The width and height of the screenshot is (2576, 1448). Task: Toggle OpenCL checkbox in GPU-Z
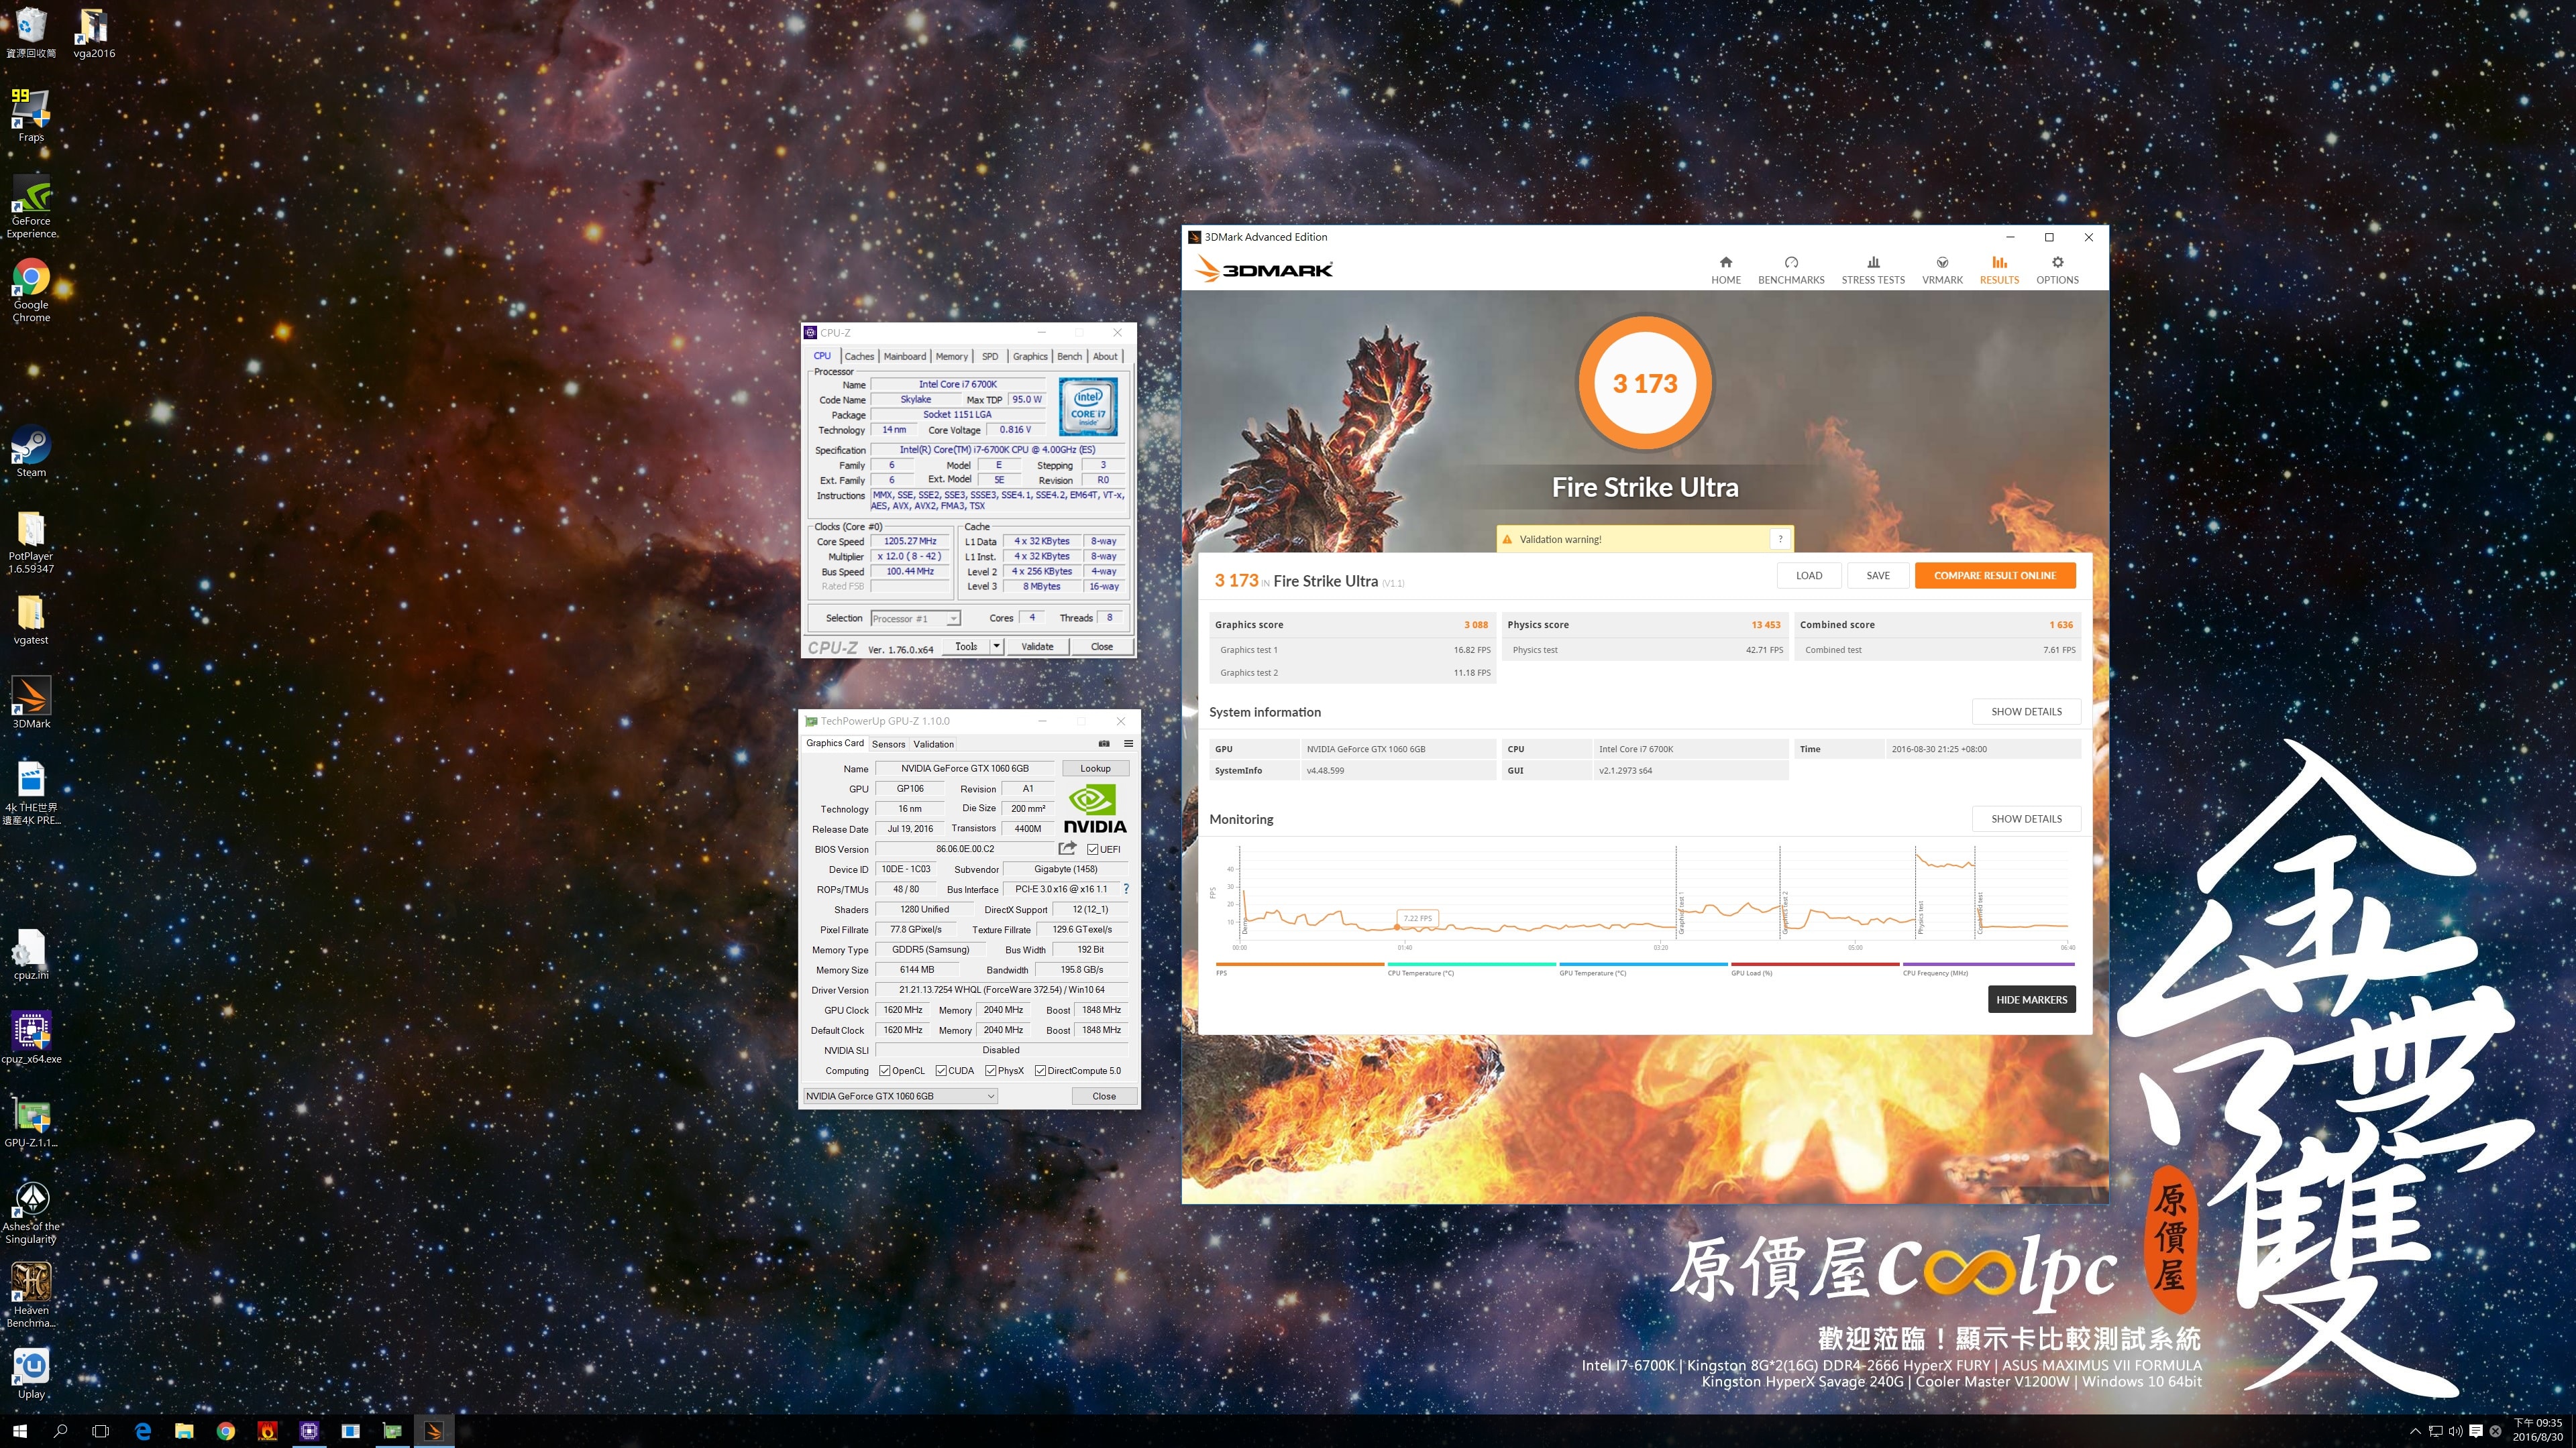pyautogui.click(x=885, y=1071)
